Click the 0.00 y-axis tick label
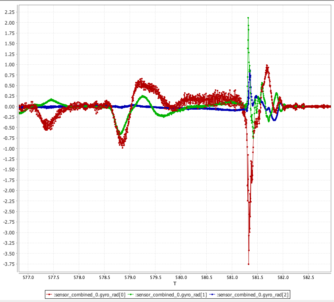The height and width of the screenshot is (302, 334). pos(10,106)
